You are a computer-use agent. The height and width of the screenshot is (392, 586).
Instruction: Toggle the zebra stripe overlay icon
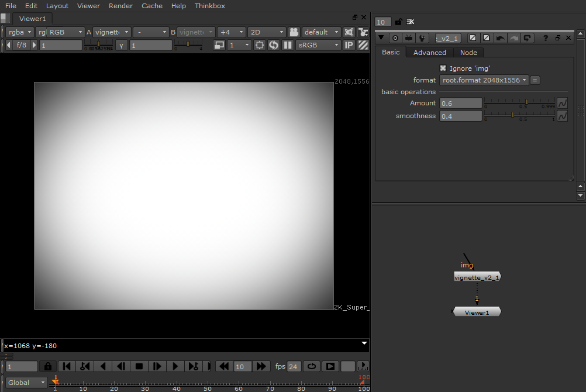(x=363, y=45)
